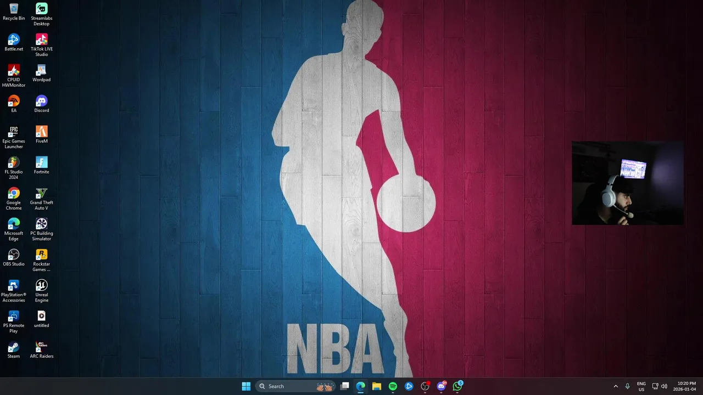Open File Explorer from the taskbar
703x395 pixels.
[376, 386]
